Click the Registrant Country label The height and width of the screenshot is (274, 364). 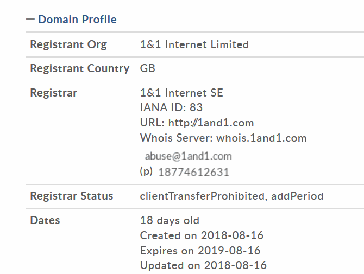click(x=79, y=68)
